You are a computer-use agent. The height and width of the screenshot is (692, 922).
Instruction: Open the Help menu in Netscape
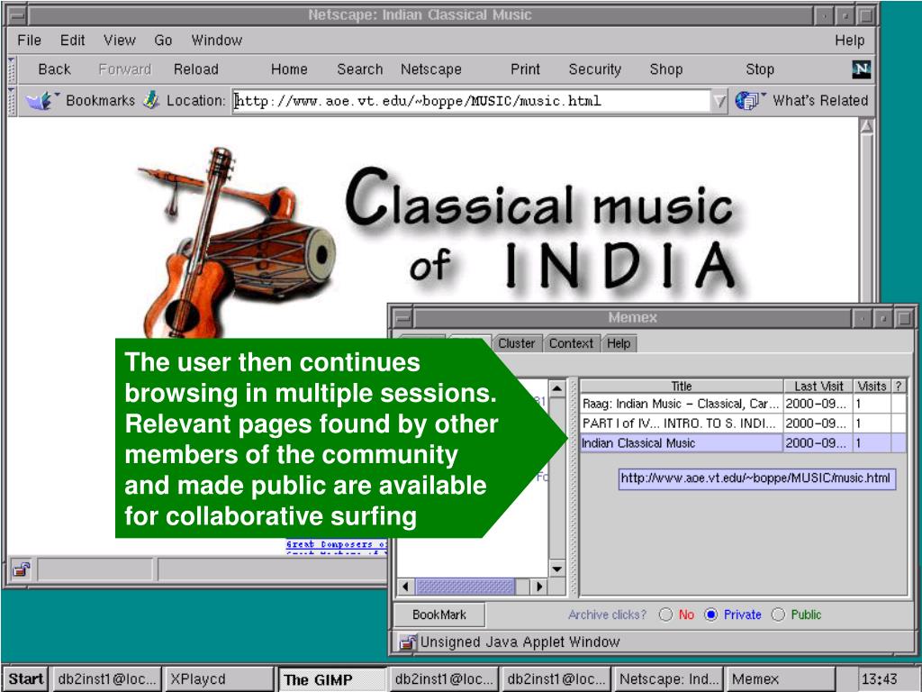tap(850, 40)
